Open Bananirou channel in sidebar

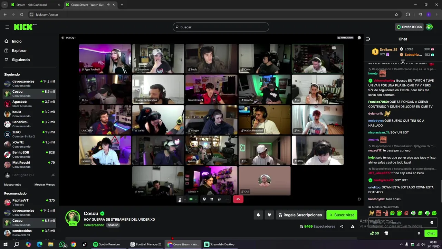click(29, 124)
